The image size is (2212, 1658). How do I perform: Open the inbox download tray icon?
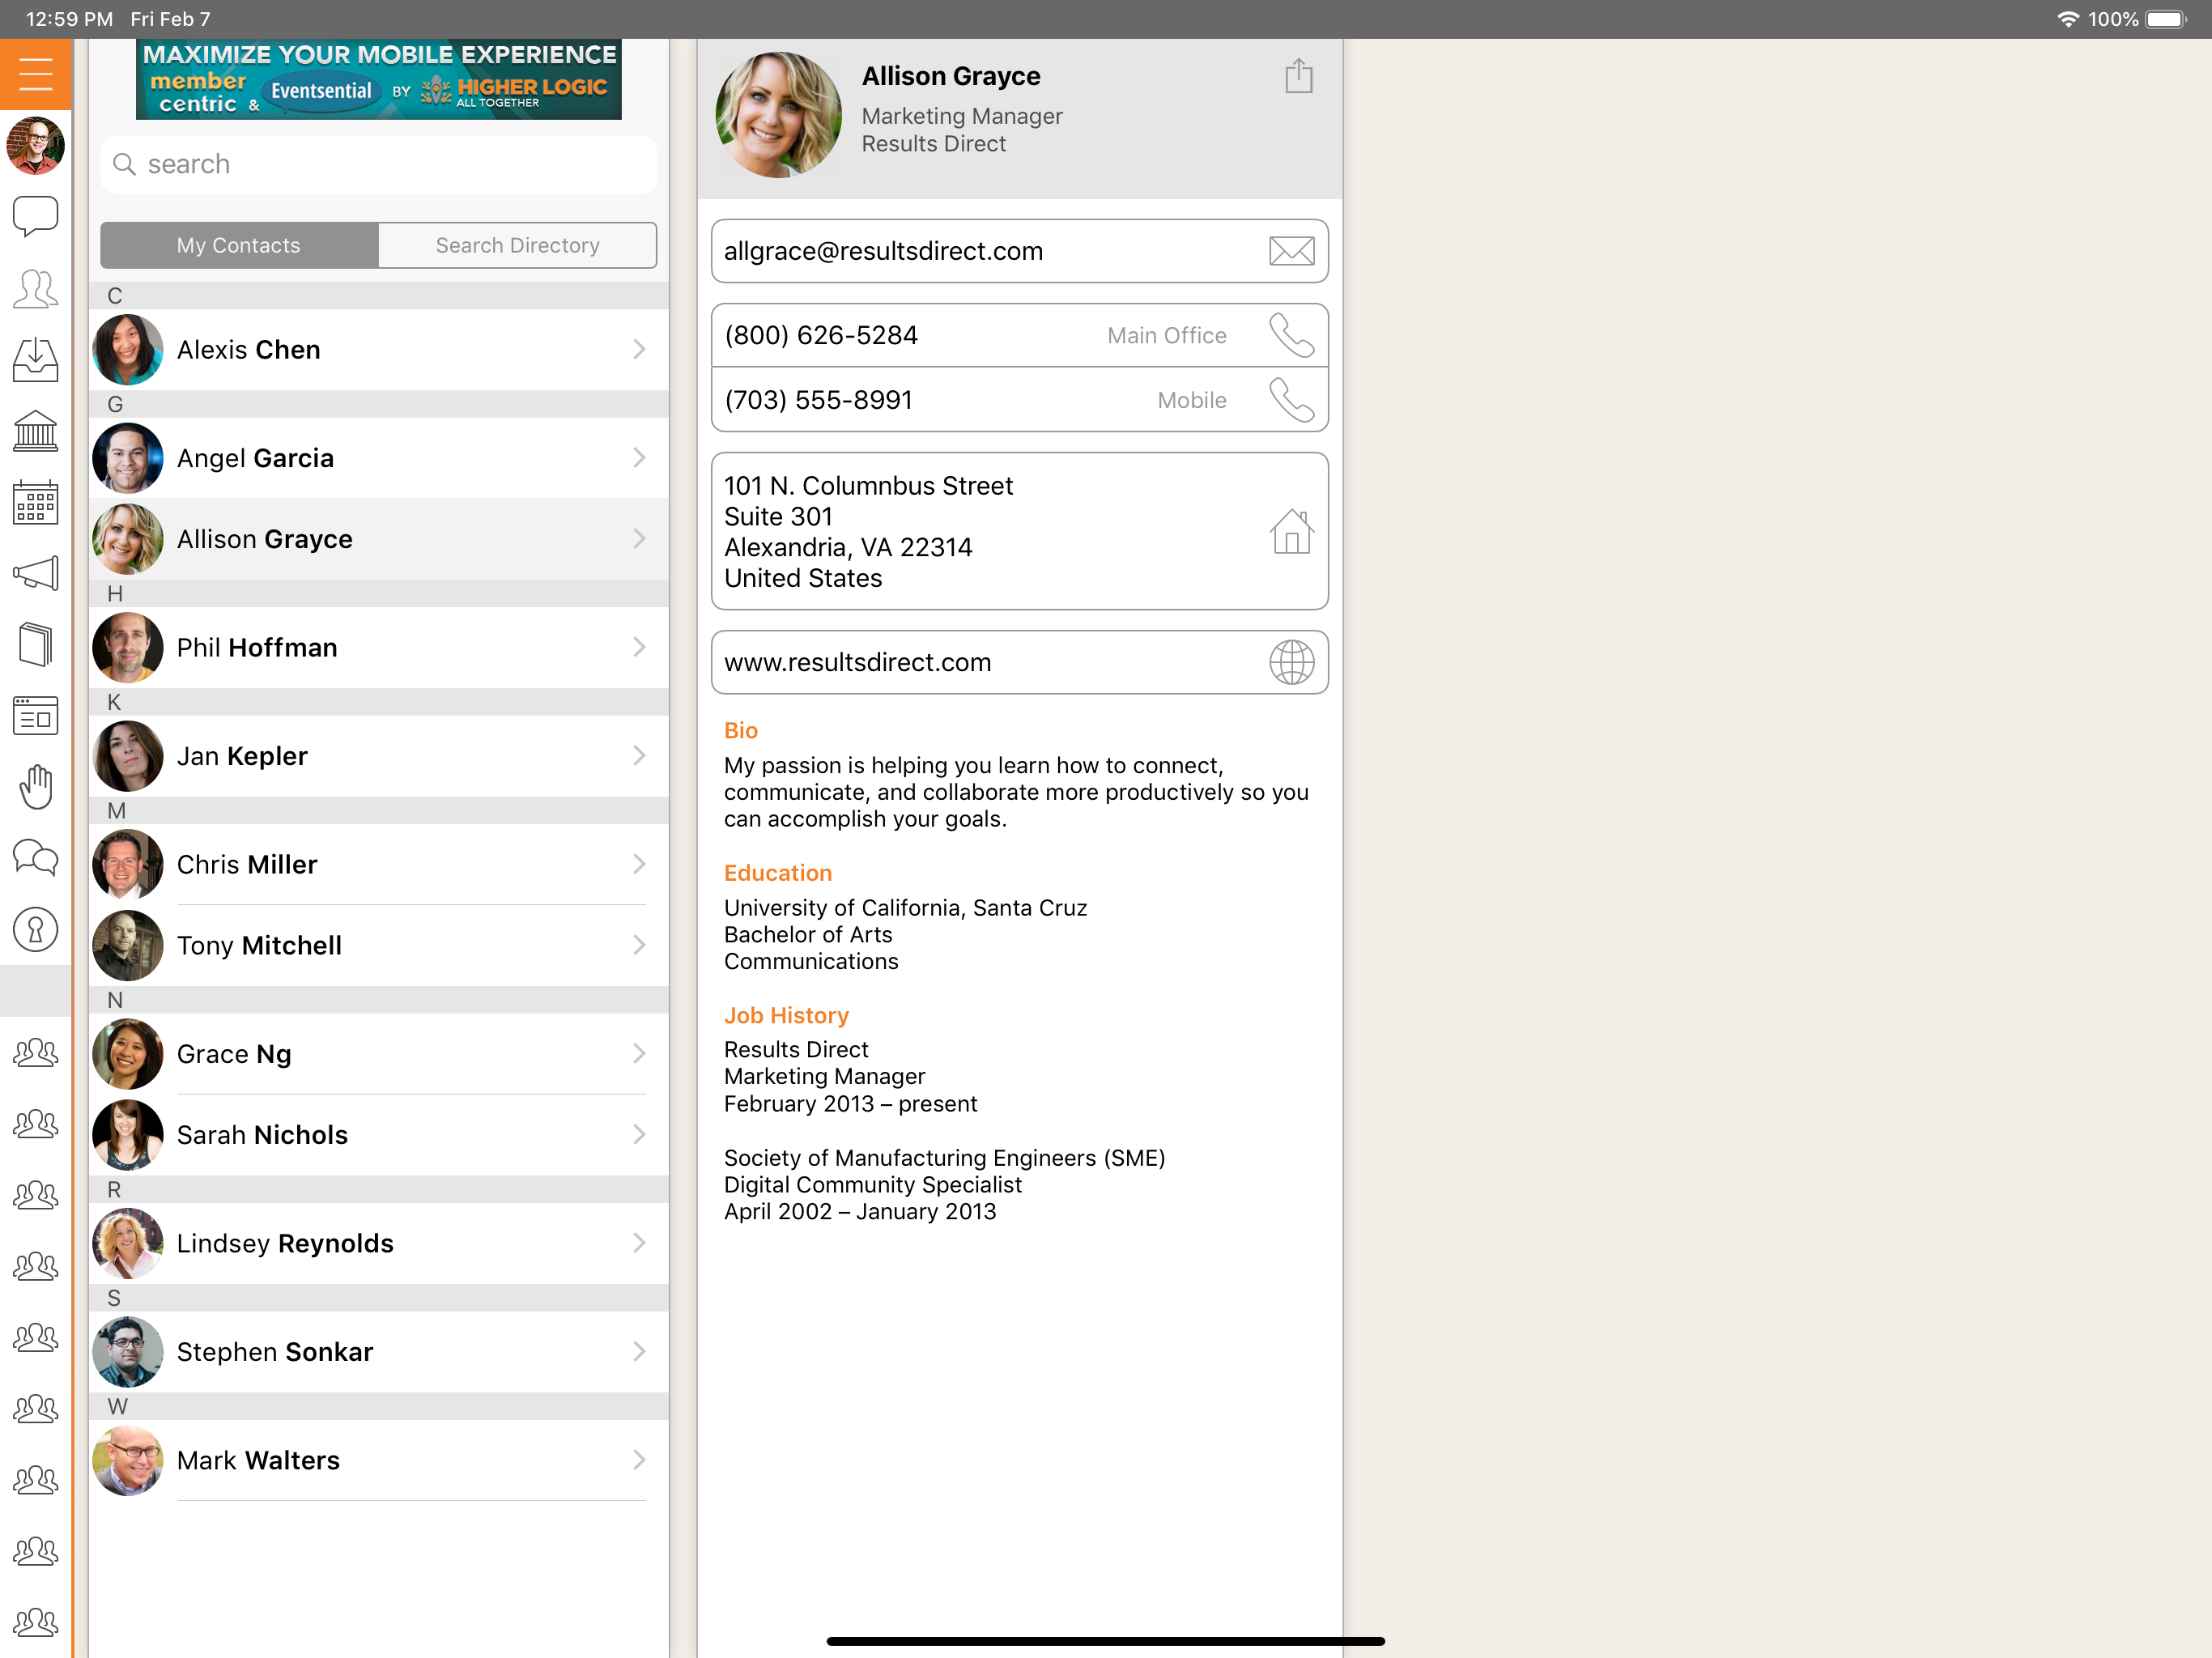(x=35, y=360)
